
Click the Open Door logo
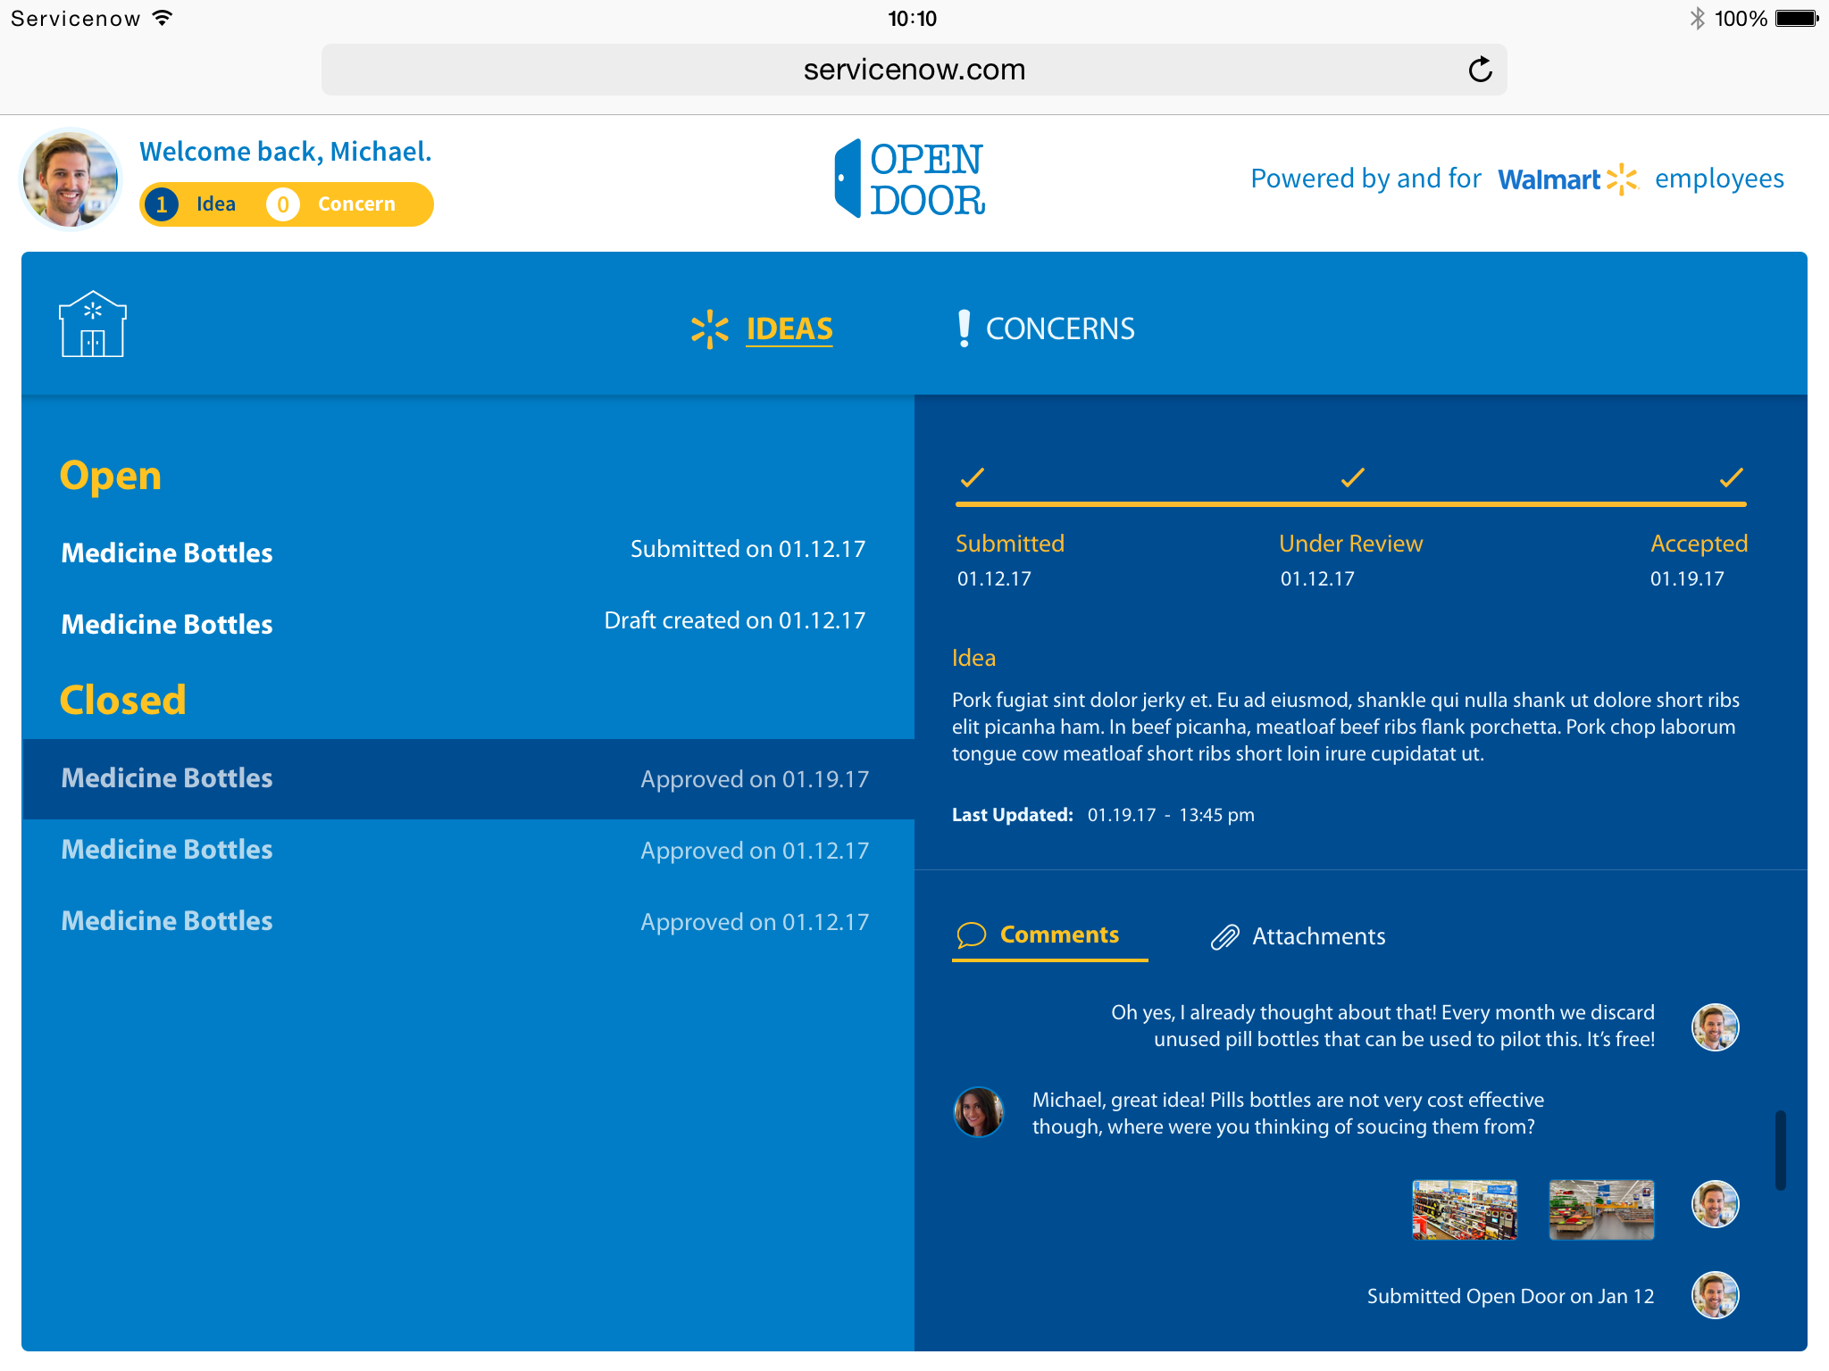point(910,179)
